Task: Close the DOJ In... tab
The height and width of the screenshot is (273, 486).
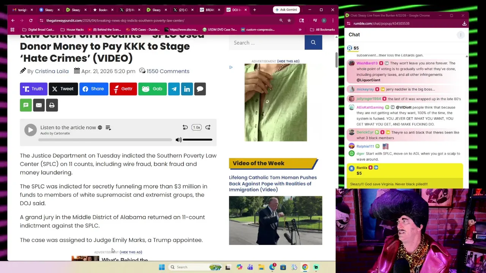Action: [246, 10]
